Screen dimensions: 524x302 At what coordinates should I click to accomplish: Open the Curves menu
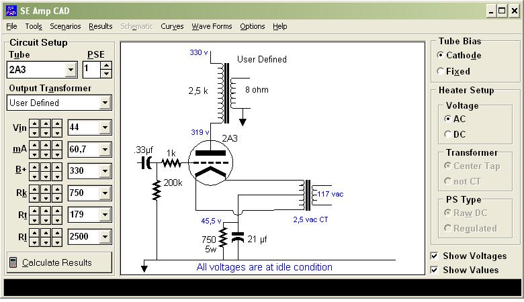(172, 26)
